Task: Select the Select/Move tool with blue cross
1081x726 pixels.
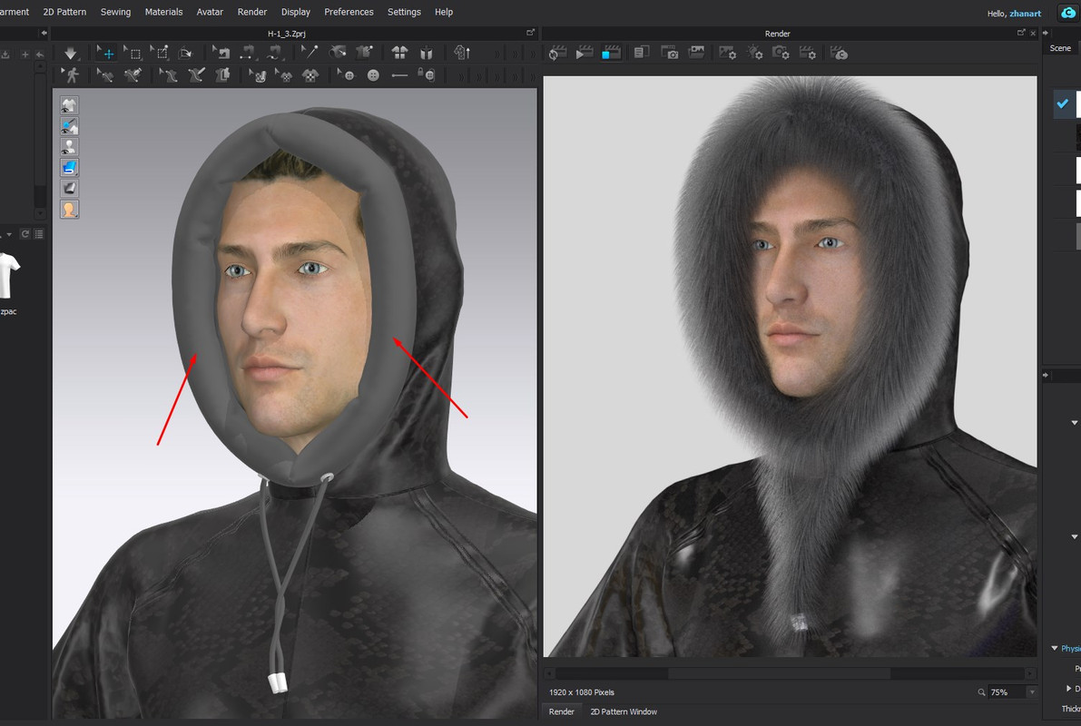Action: coord(105,53)
